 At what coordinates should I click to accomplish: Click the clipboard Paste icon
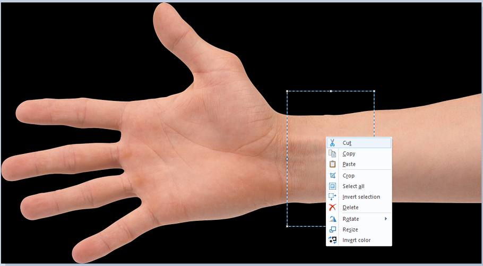(x=332, y=164)
